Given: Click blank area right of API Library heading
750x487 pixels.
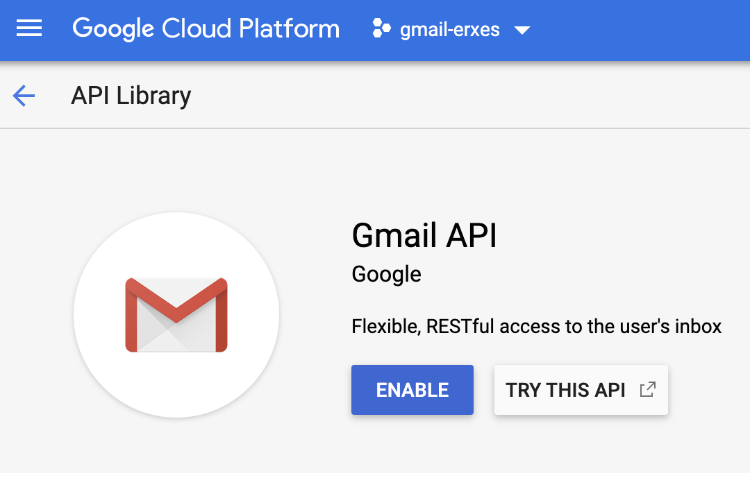Looking at the screenshot, I should [x=472, y=96].
